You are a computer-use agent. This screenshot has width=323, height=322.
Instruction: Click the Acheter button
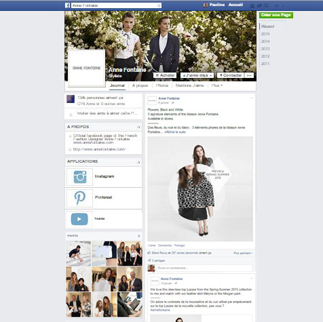coord(165,75)
